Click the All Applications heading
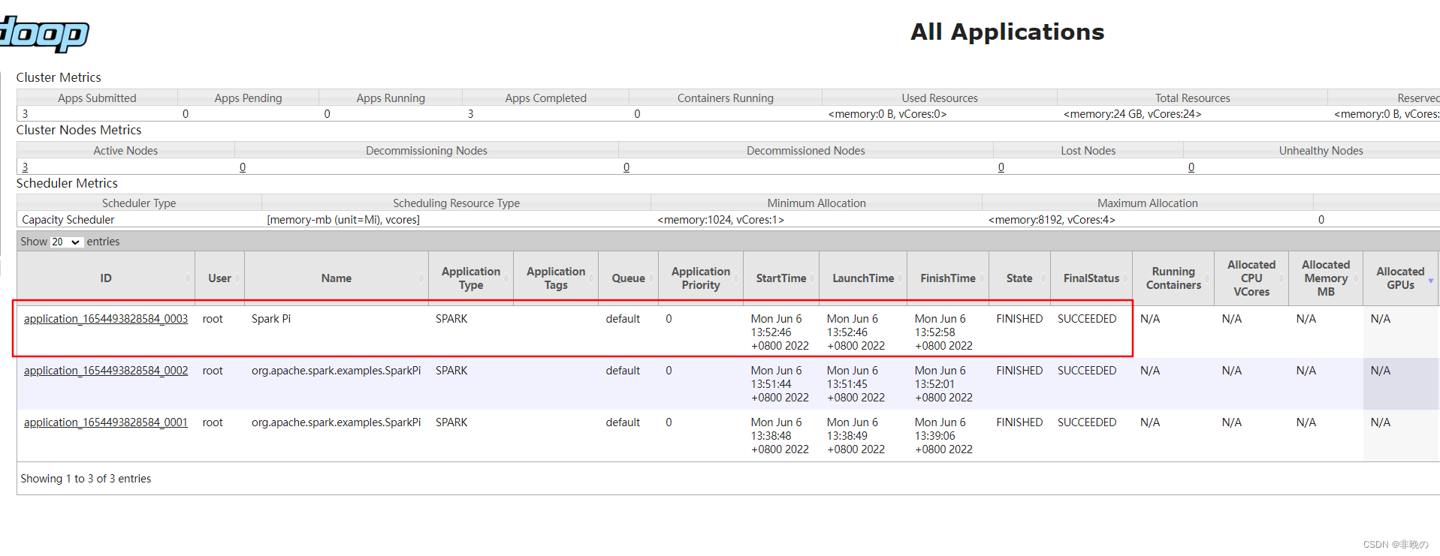This screenshot has height=556, width=1440. click(1007, 32)
